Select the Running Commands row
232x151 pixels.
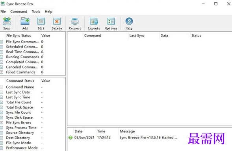(33, 57)
